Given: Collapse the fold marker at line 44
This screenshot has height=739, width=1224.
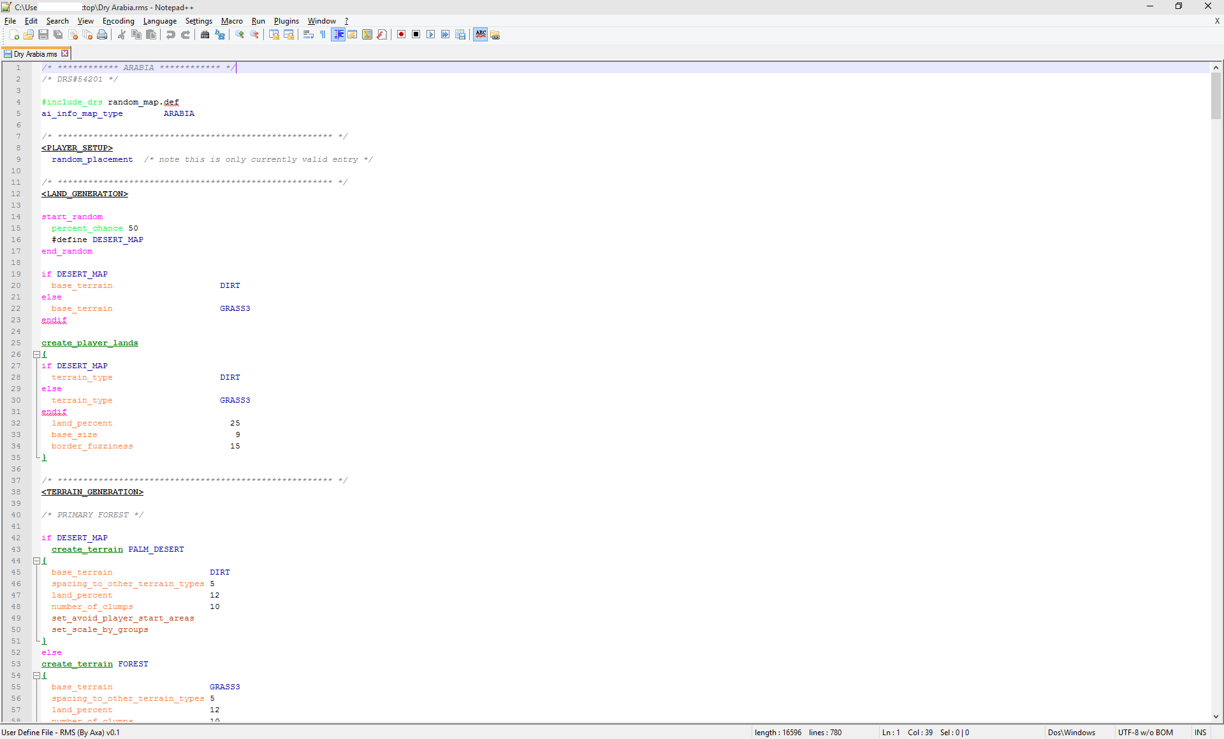Looking at the screenshot, I should pos(36,561).
